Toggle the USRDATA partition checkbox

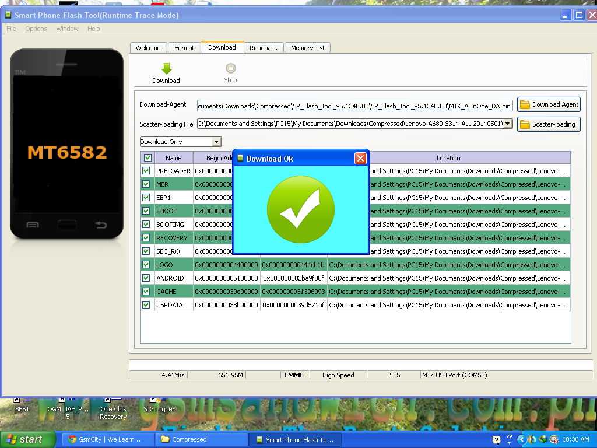146,305
